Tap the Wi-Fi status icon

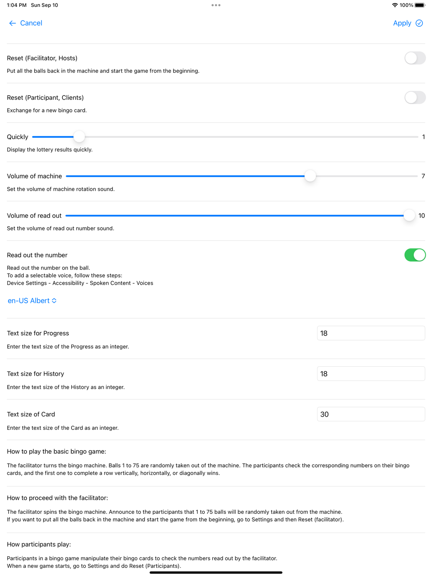tap(394, 5)
